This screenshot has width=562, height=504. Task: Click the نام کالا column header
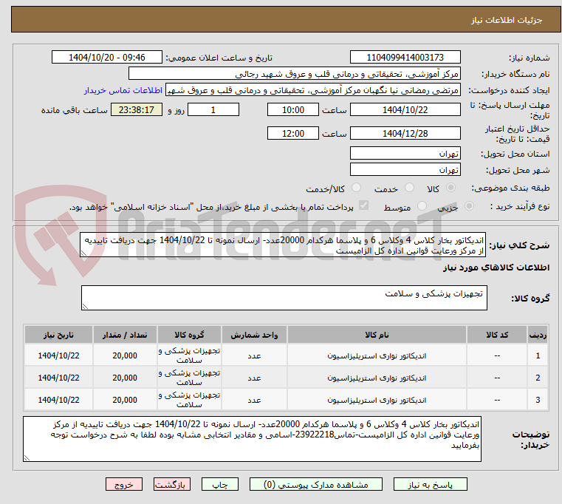click(377, 335)
